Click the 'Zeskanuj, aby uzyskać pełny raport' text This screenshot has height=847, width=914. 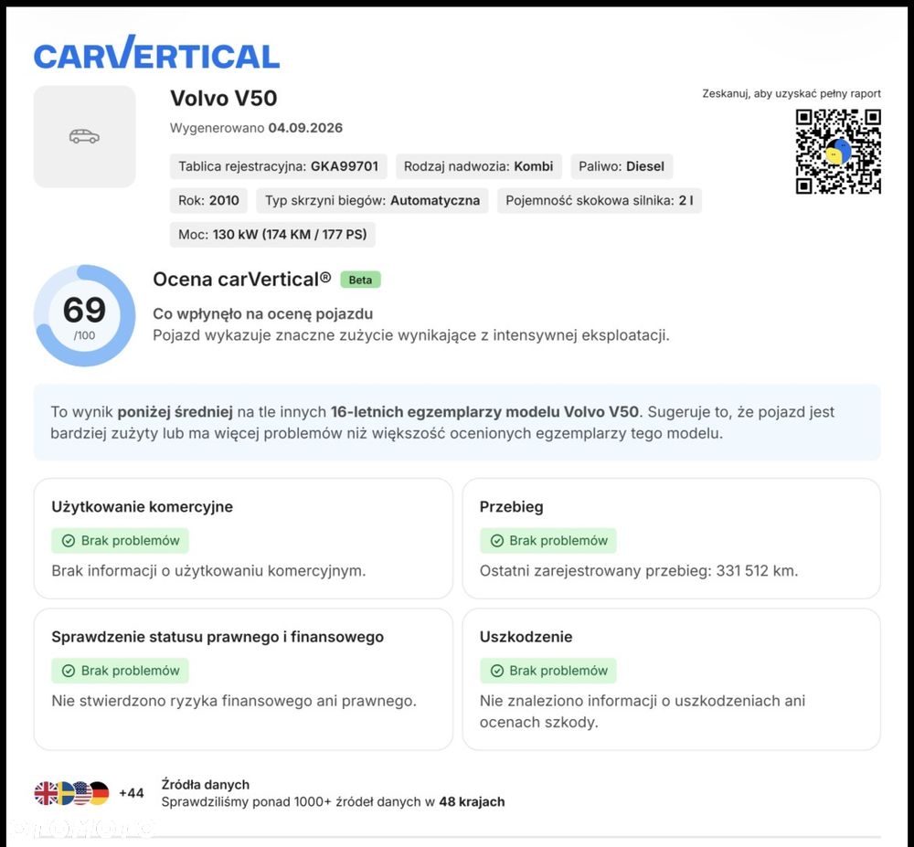pyautogui.click(x=792, y=94)
